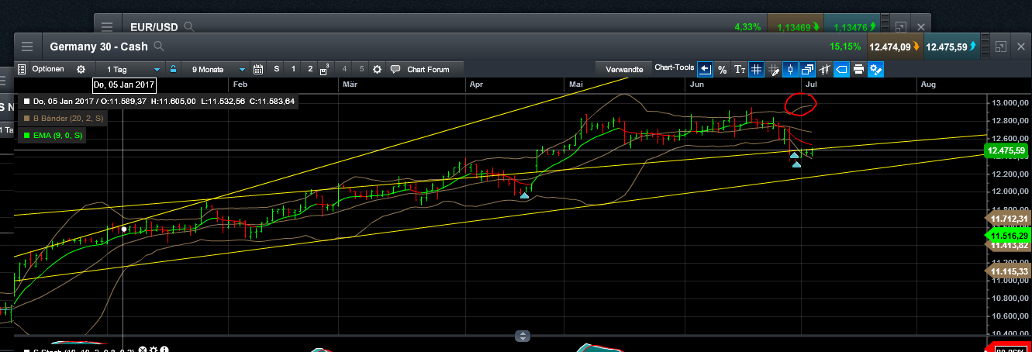Click the Feb label on time axis
The image size is (1032, 352).
pos(240,84)
